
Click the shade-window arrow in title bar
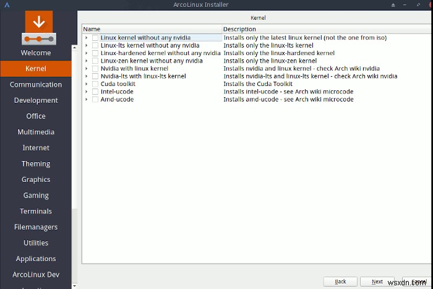(x=393, y=5)
